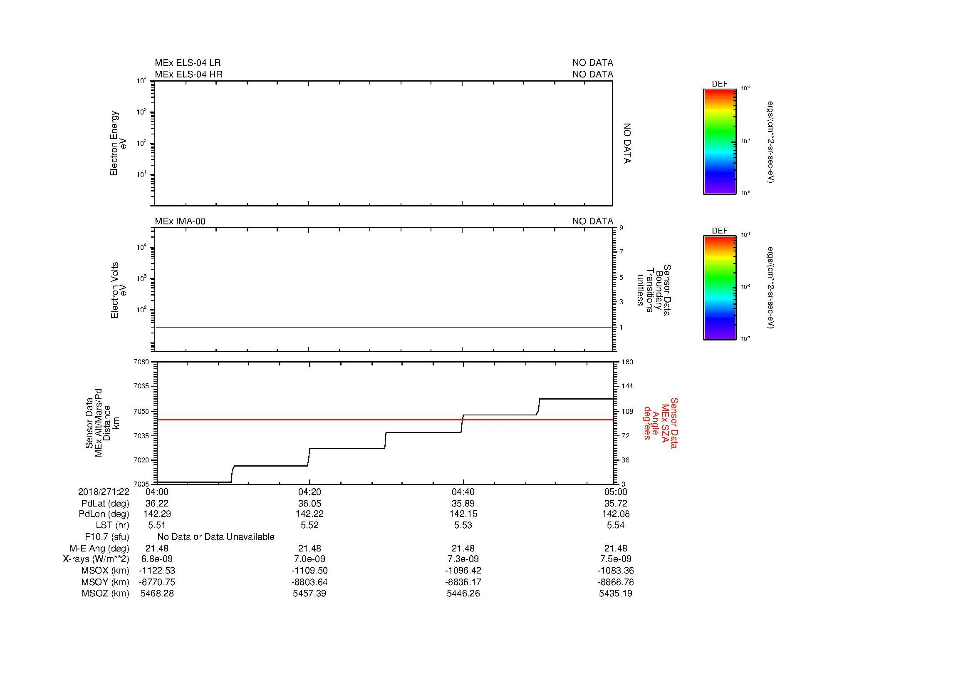Click the MSOZ value '5435.19'
Viewport: 973px width, 688px height.
pos(616,593)
